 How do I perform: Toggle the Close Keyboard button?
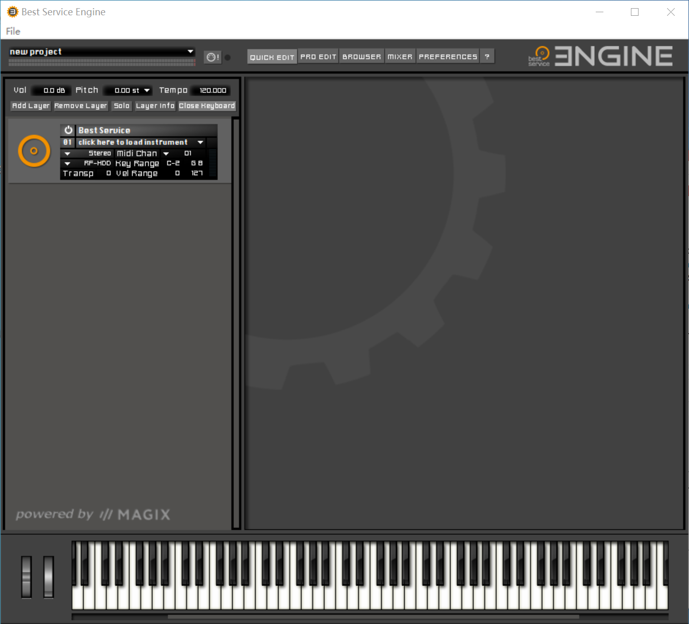point(207,106)
